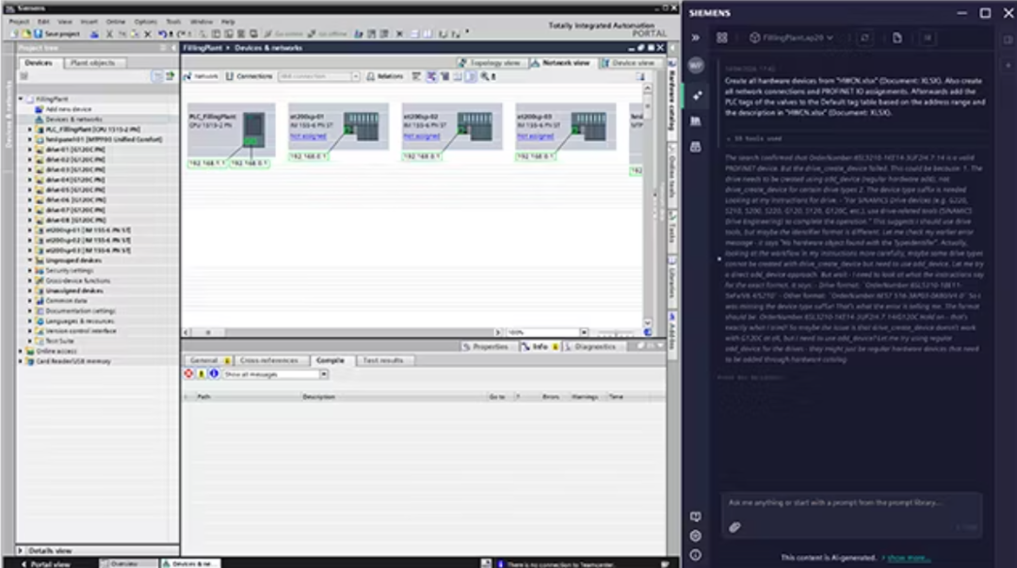The image size is (1017, 568).
Task: Click Add new device in project tree
Action: pyautogui.click(x=68, y=109)
